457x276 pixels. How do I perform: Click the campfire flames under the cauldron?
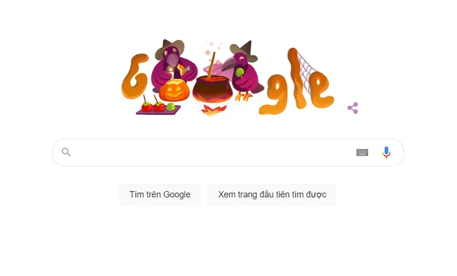(x=214, y=111)
